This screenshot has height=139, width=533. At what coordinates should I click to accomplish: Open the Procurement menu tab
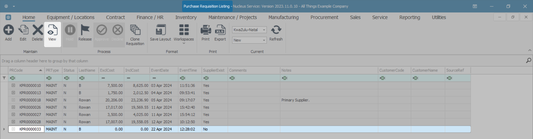324,17
